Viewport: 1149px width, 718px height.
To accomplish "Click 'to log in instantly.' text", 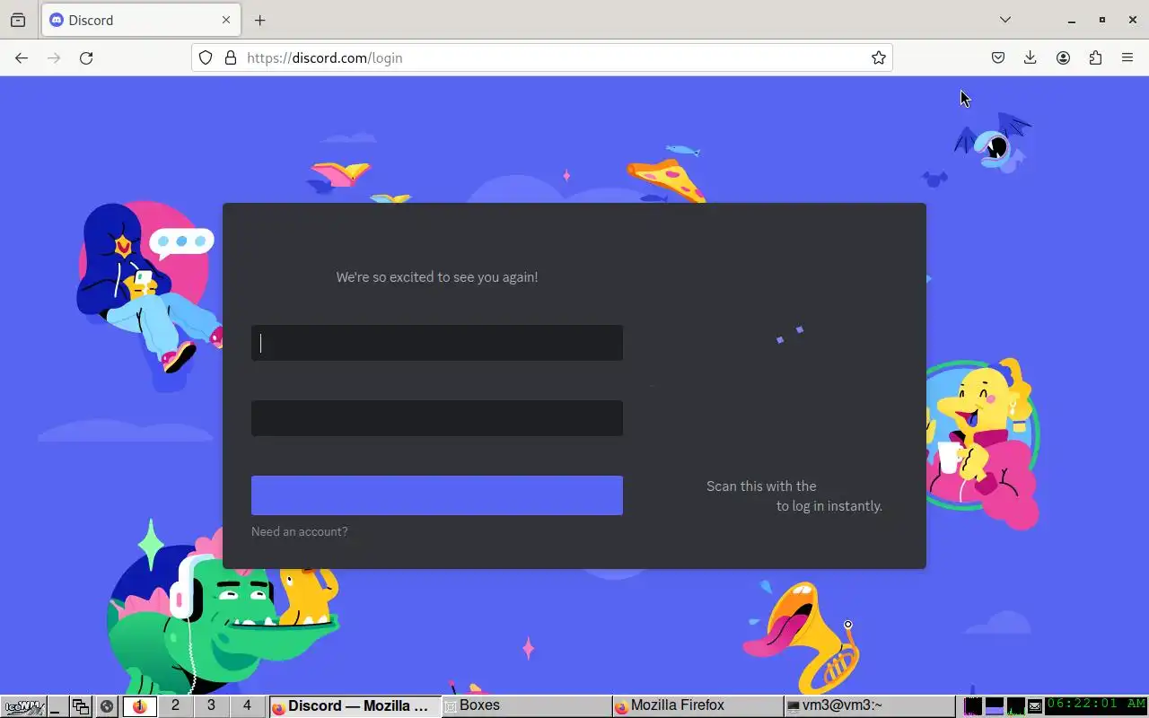I will (x=829, y=506).
